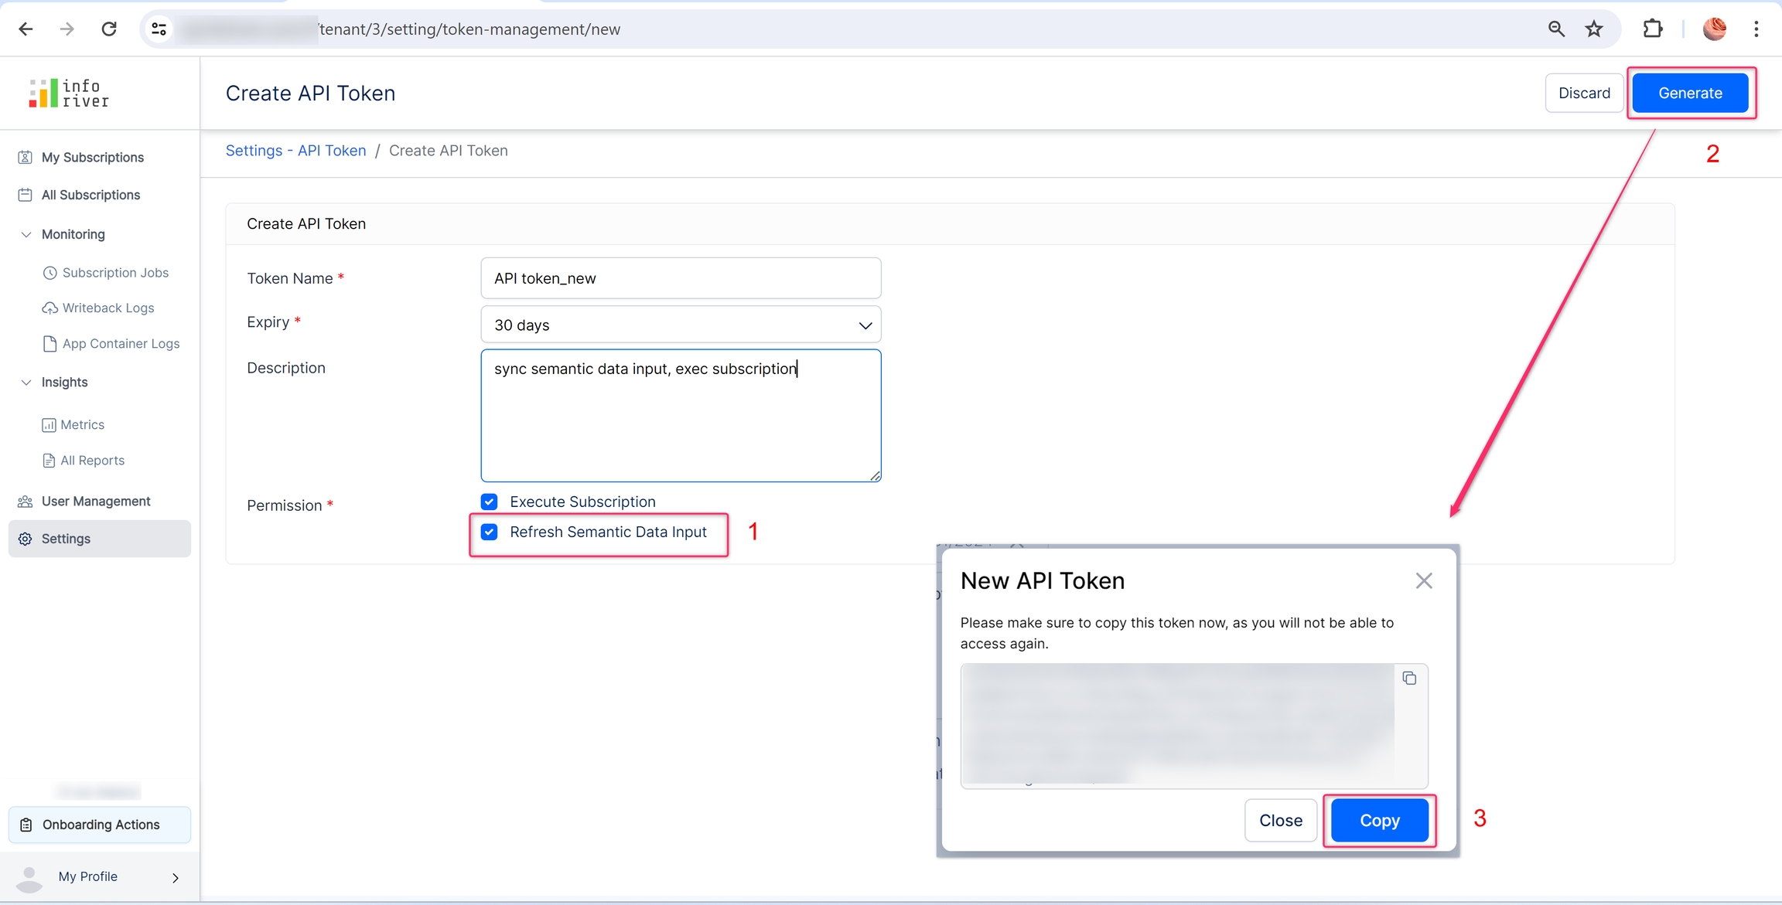Expand My Profile chevron
The width and height of the screenshot is (1782, 905).
click(x=176, y=877)
